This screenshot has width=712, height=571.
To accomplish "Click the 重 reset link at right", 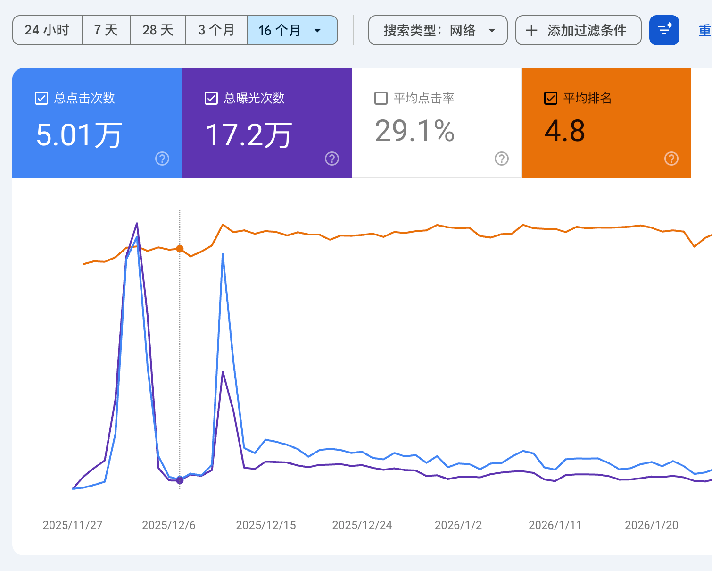I will (705, 30).
